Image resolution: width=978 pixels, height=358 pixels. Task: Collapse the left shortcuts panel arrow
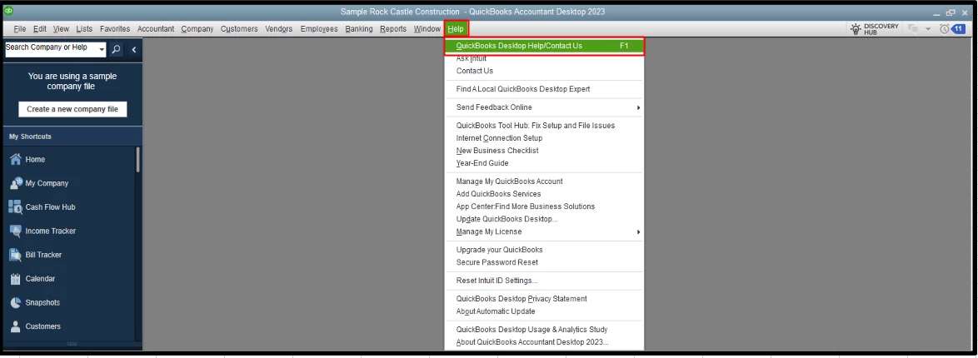133,49
